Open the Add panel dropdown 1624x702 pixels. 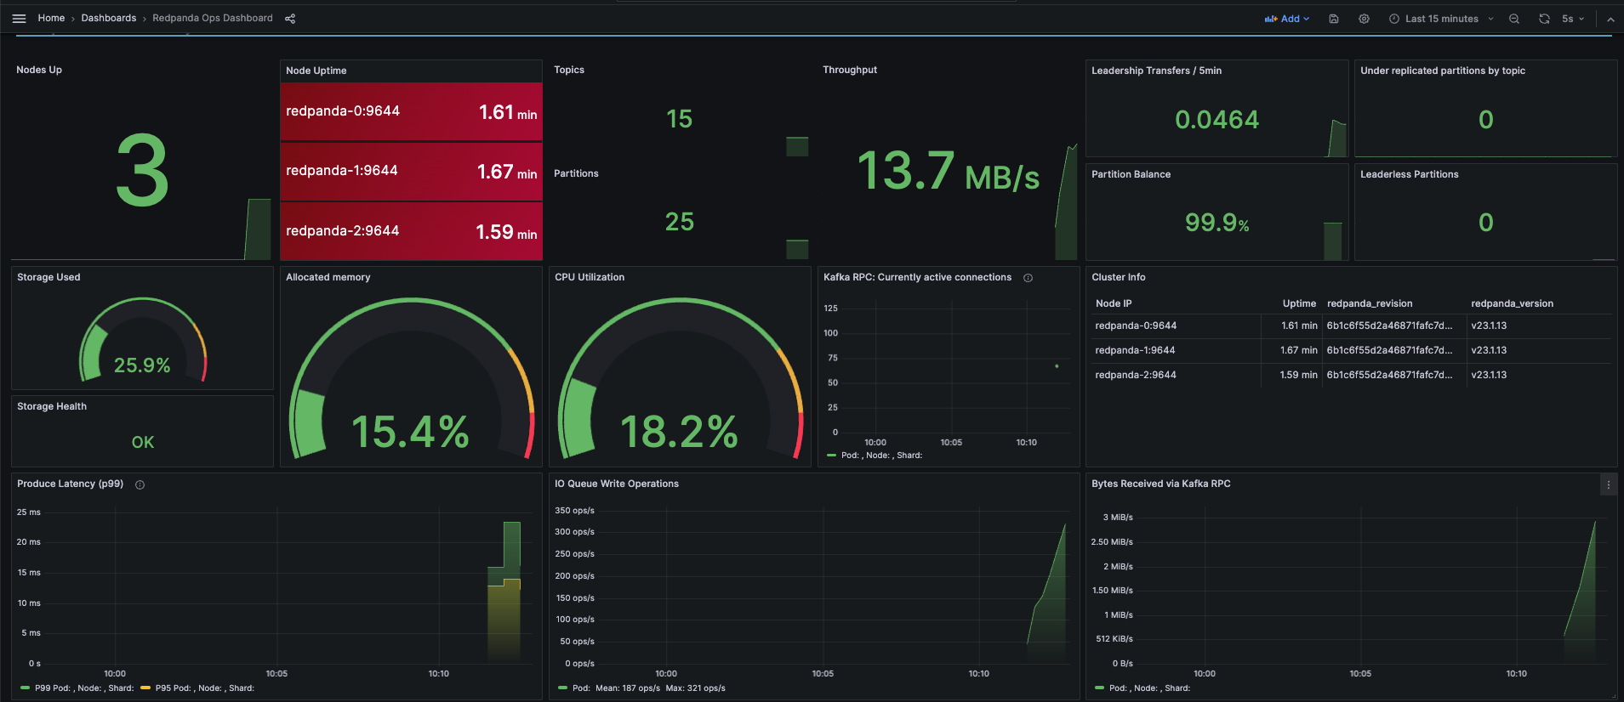pos(1287,19)
